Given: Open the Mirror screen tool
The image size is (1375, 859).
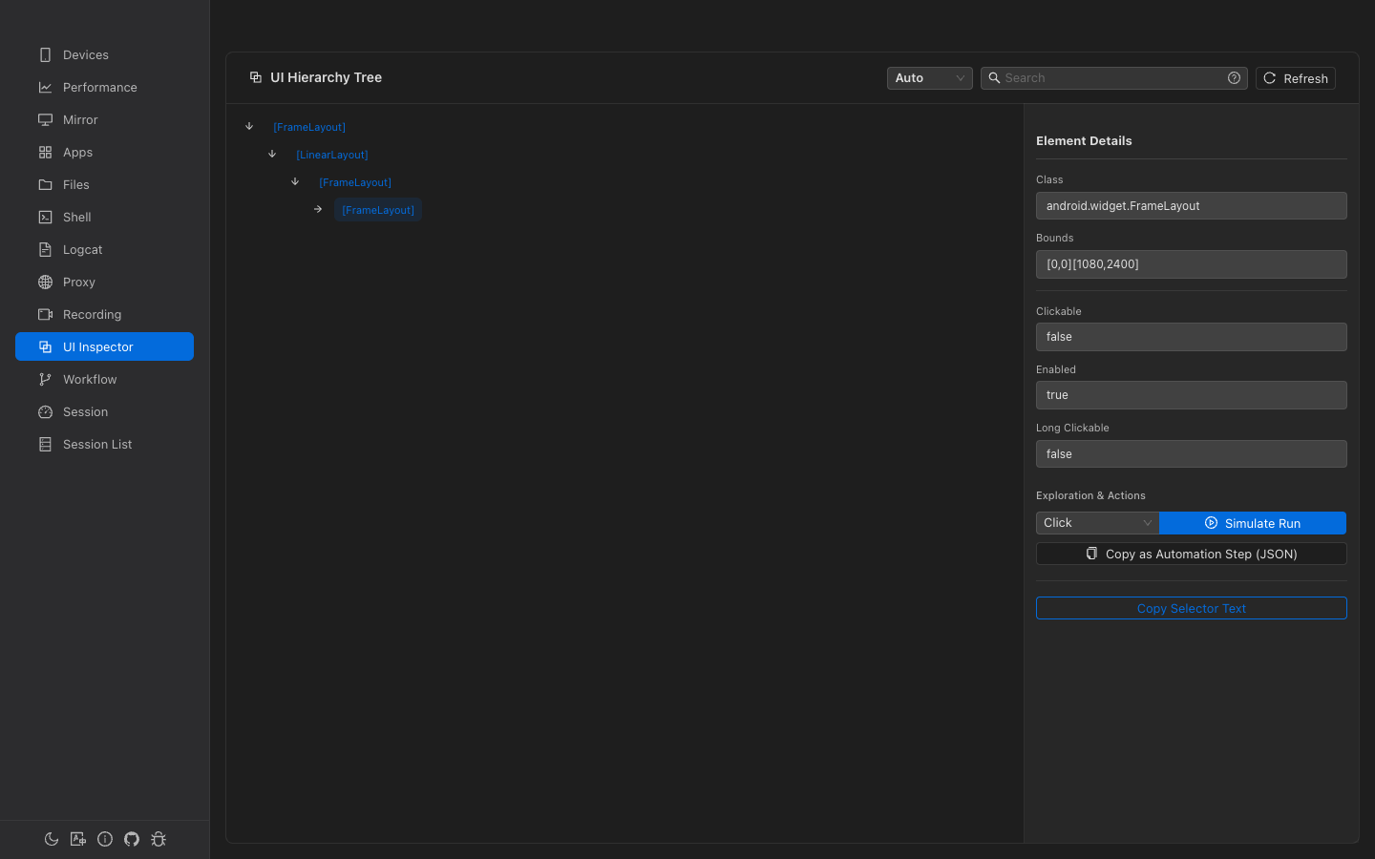Looking at the screenshot, I should pos(45,119).
